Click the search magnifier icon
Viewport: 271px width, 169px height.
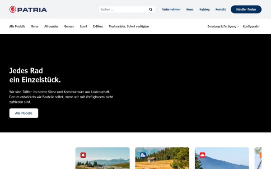(151, 9)
